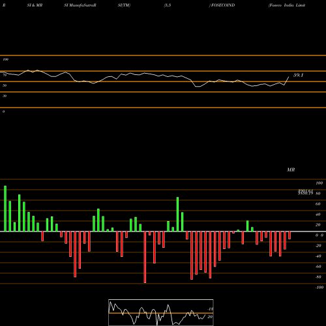Click the "FOSECOIND" ticker symbol text
Screen dimensions: 326x326
tap(223, 5)
